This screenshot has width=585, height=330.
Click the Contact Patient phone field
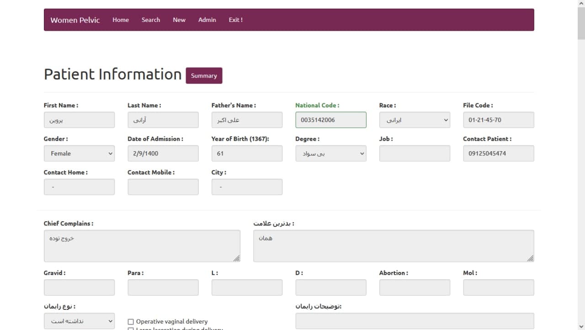point(498,154)
